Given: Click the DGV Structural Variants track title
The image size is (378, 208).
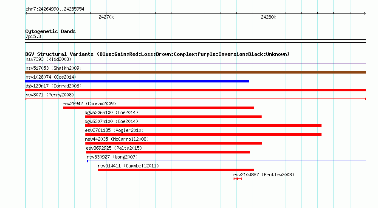Looking at the screenshot, I should pyautogui.click(x=158, y=54).
